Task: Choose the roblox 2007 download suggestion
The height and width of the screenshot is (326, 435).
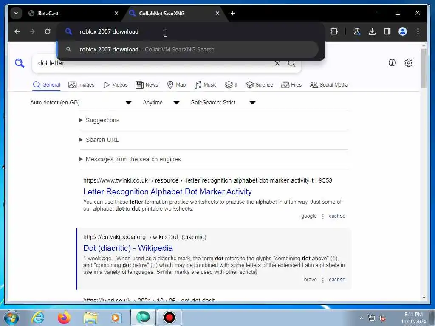Action: [x=188, y=49]
